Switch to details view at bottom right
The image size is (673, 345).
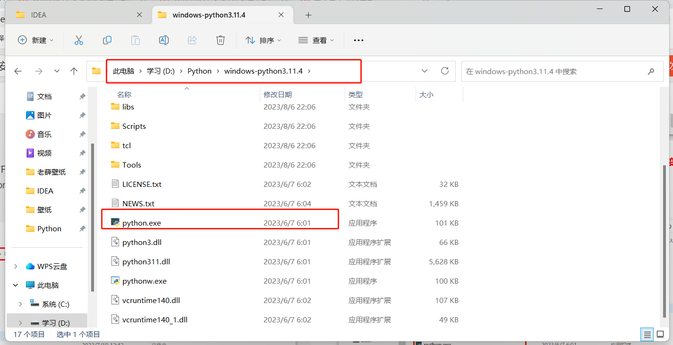[x=647, y=334]
